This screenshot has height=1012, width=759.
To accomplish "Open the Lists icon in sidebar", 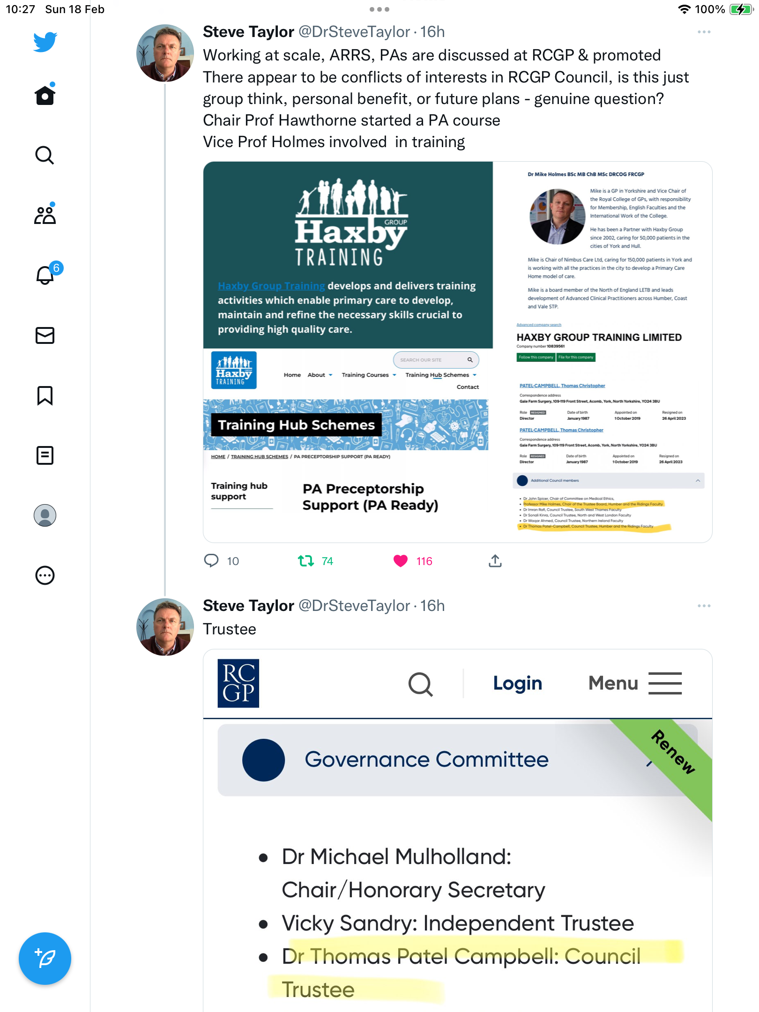I will coord(45,455).
